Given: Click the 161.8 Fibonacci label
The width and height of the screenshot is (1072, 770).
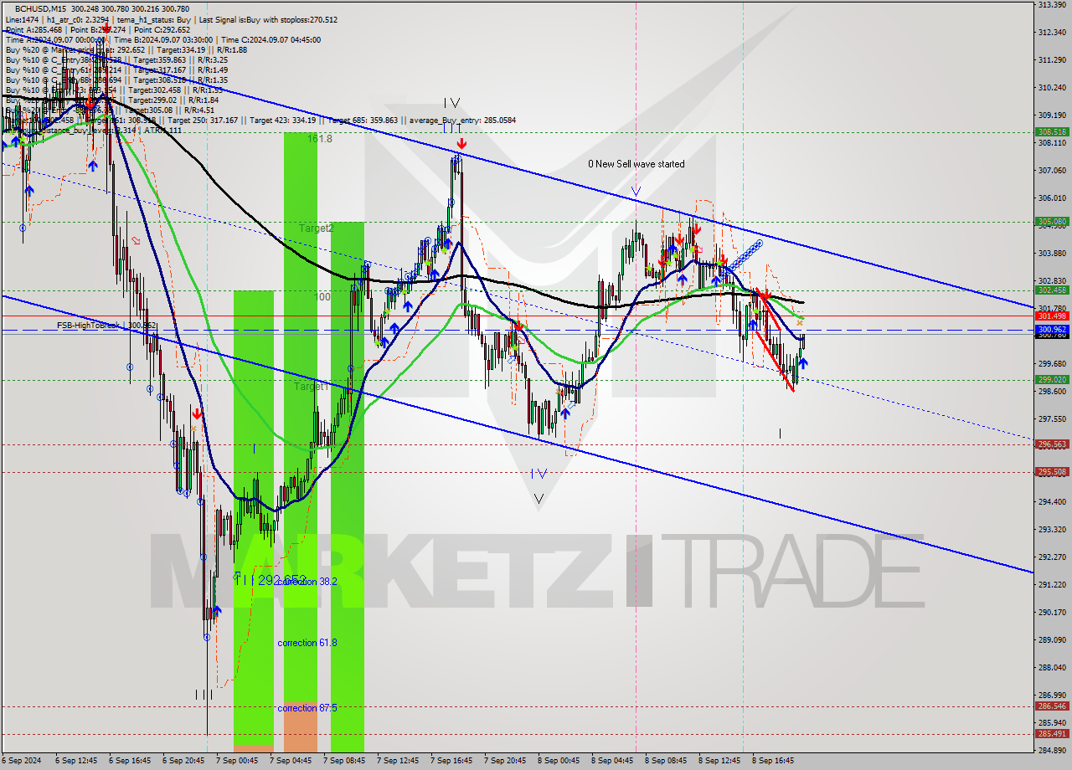Looking at the screenshot, I should click(x=319, y=139).
